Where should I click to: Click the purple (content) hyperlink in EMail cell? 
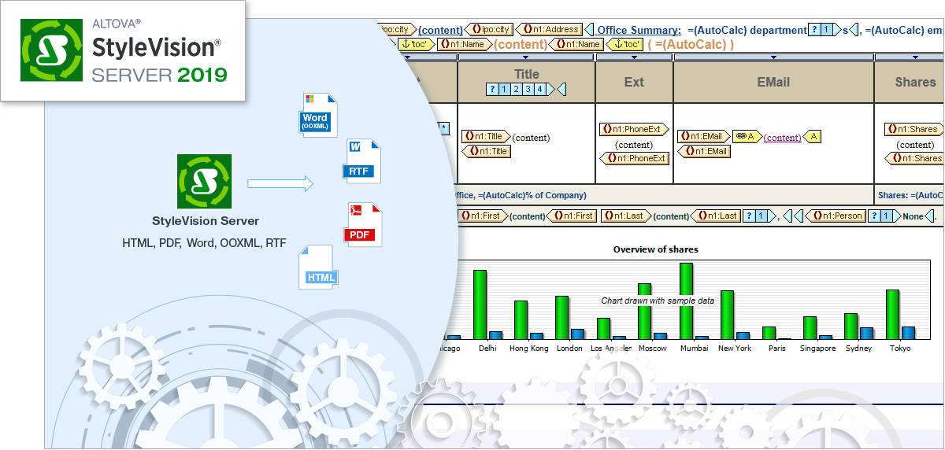pos(782,137)
